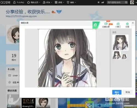Screen dimensions: 137x108
Task: Click the 最近访客 section heading
Action: [12, 91]
